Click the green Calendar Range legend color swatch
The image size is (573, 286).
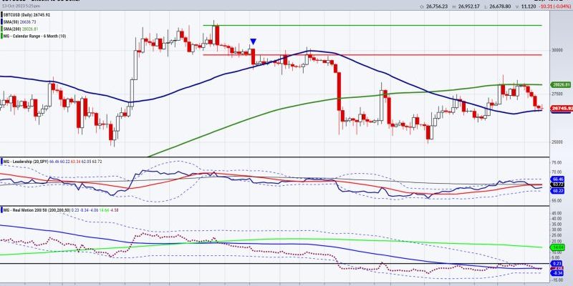coord(2,36)
